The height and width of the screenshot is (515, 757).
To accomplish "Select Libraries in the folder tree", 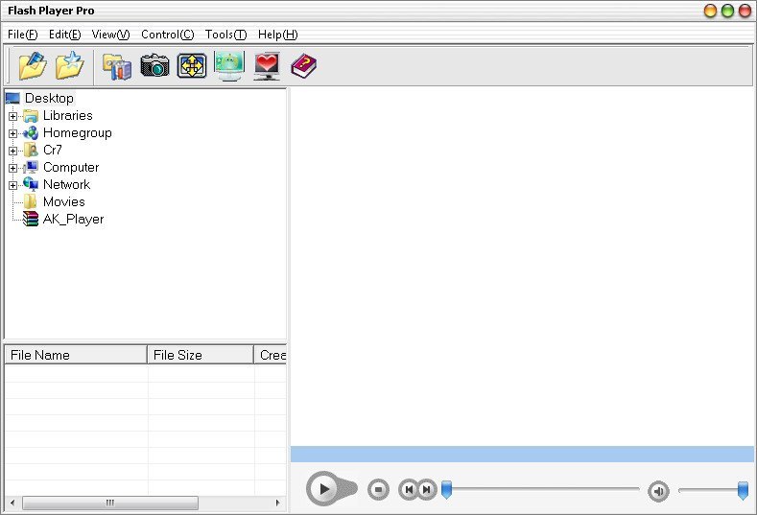I will point(67,116).
